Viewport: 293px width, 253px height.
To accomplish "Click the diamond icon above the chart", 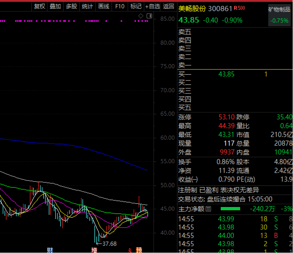I will (x=141, y=16).
